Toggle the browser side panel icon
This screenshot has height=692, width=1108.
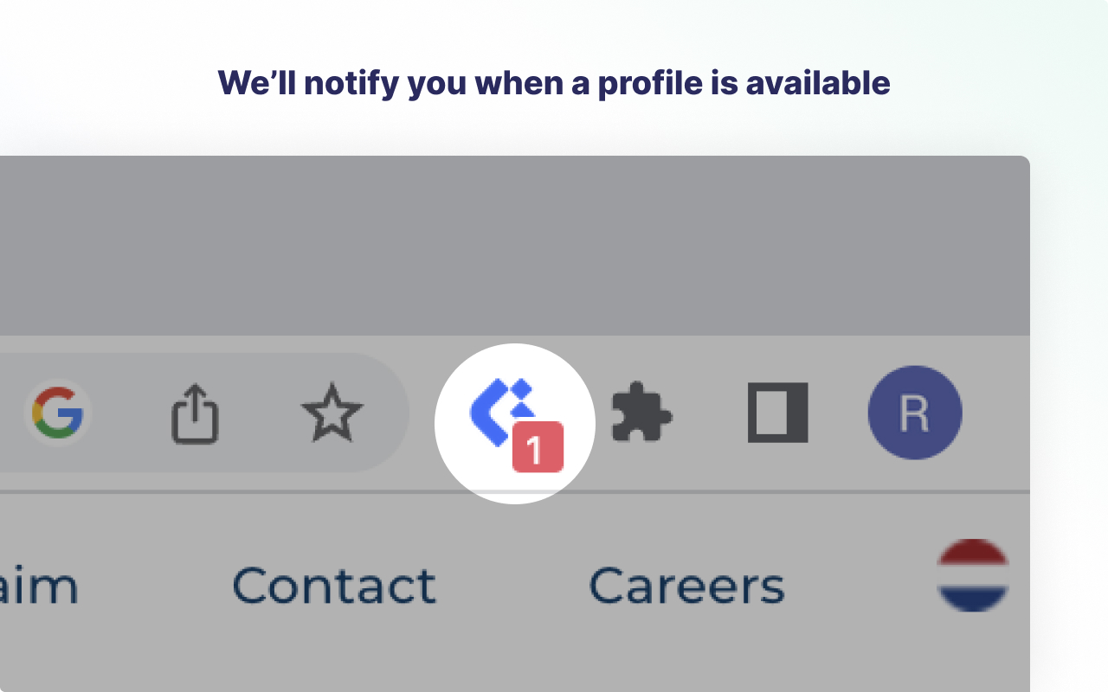777,413
